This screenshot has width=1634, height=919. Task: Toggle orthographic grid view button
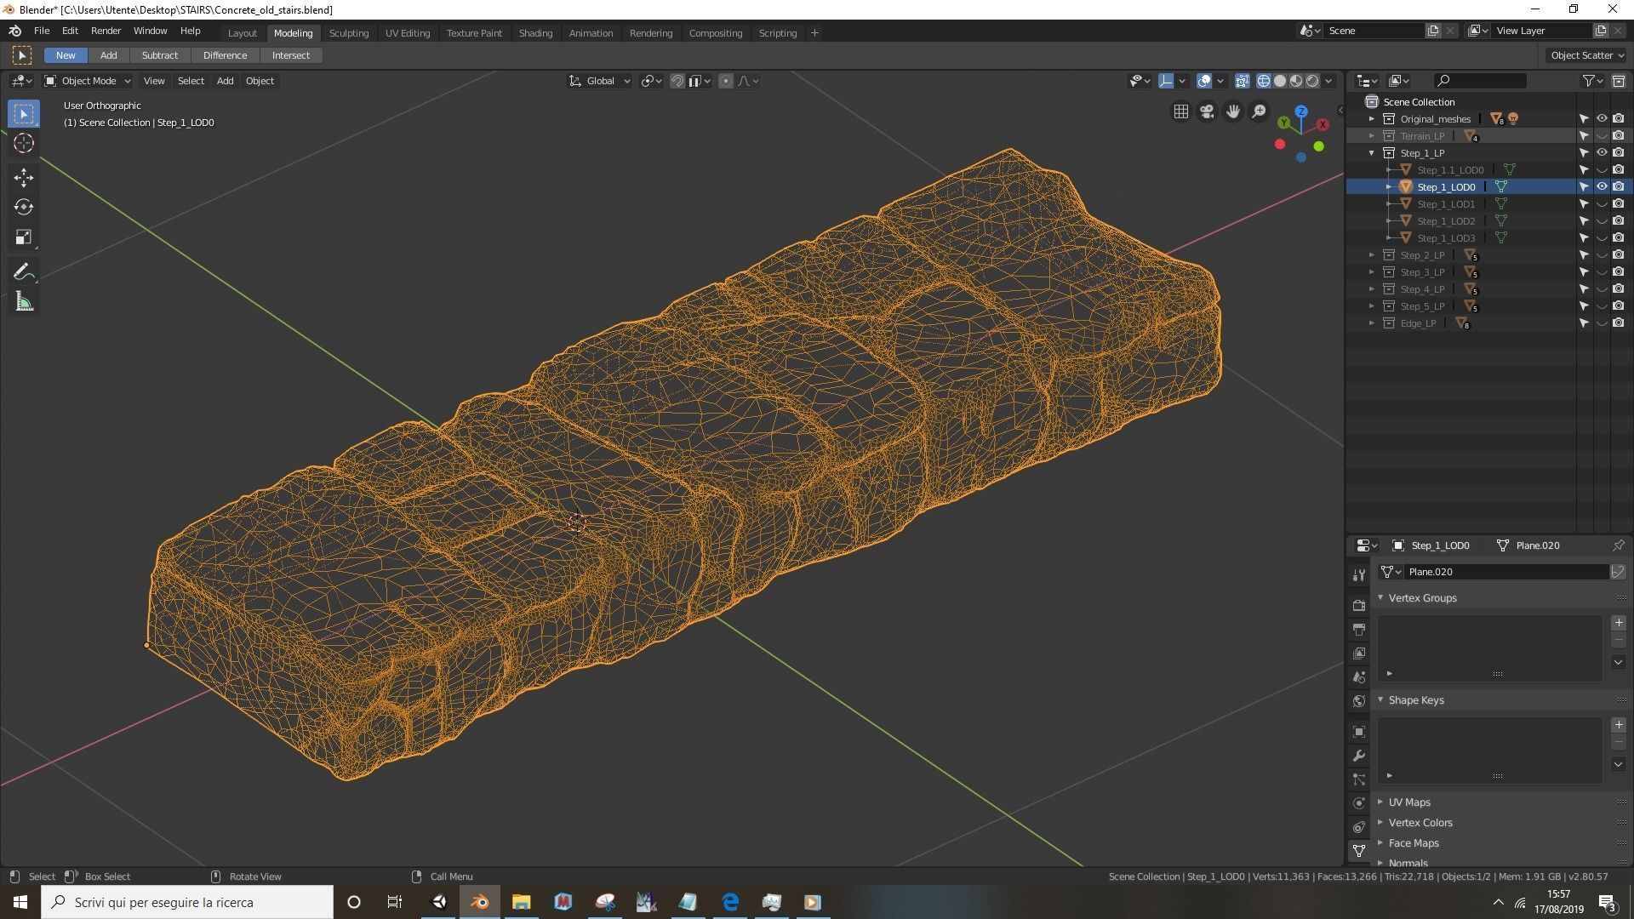coord(1181,111)
